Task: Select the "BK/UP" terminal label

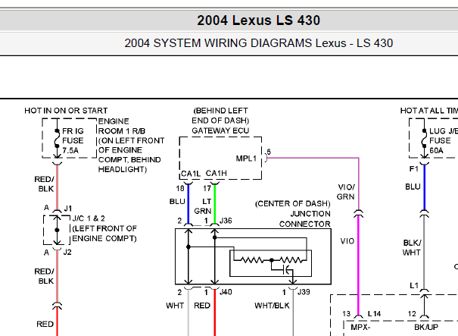Action: pos(426,327)
